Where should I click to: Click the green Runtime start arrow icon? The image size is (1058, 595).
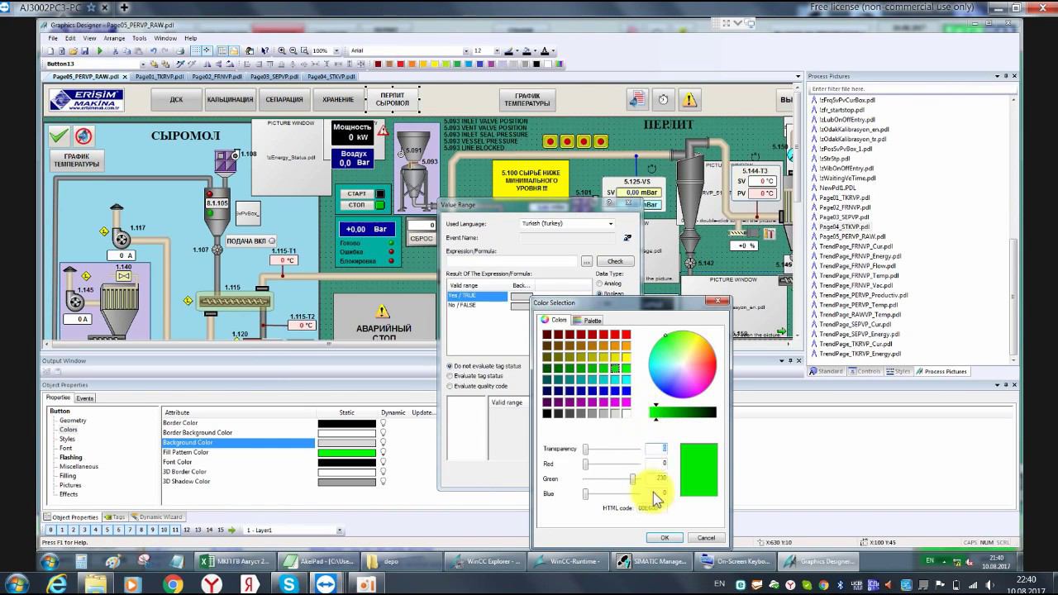(100, 50)
